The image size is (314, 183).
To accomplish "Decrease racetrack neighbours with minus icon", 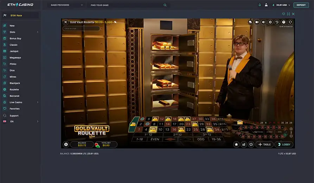I will pos(291,136).
